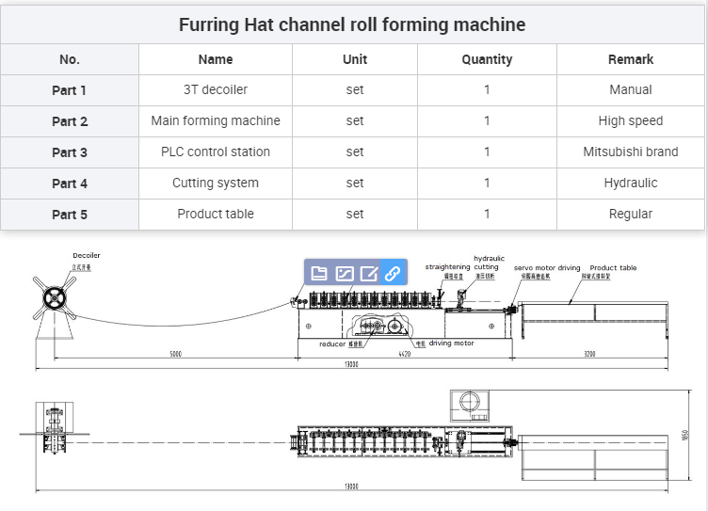708x511 pixels.
Task: Click the edit pencil icon in the image toolbar
Action: (x=369, y=273)
